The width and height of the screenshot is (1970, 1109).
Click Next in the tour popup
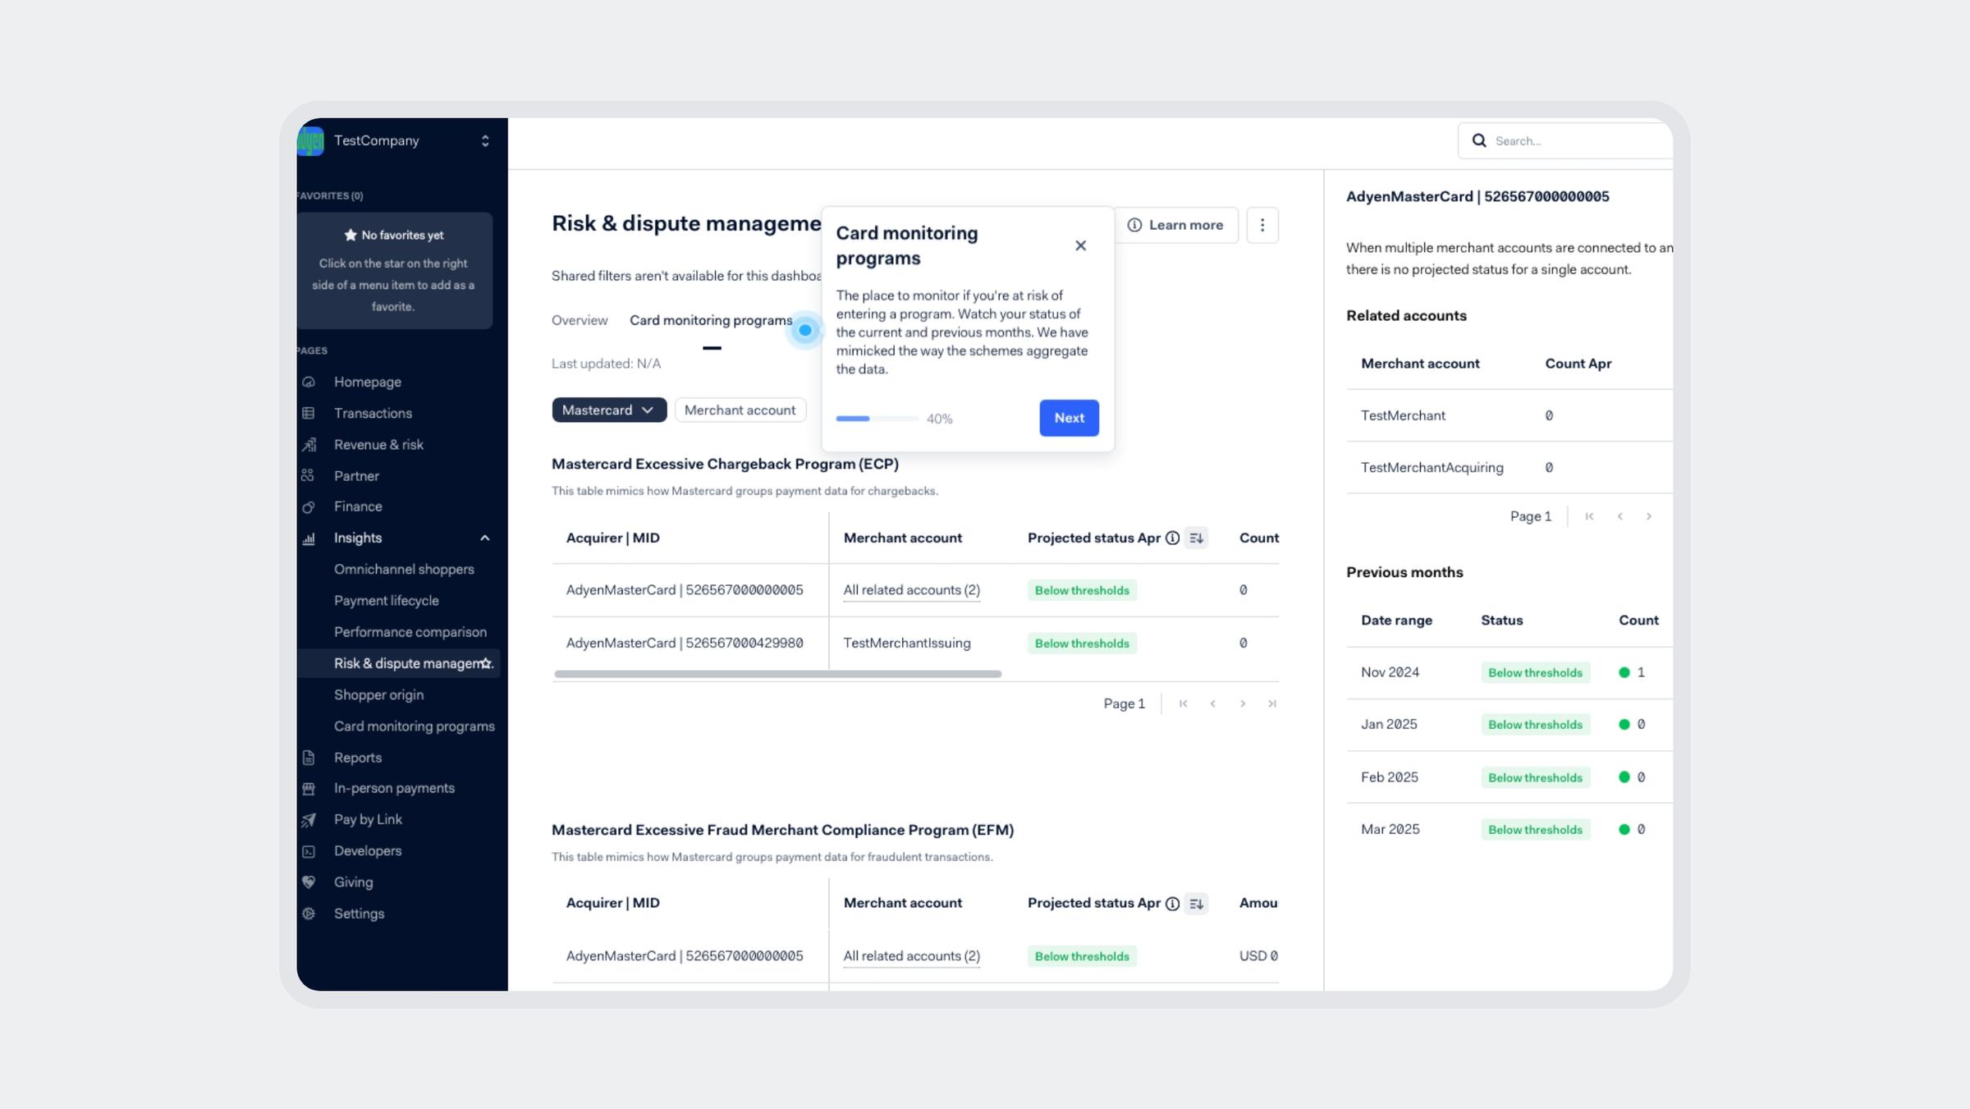(x=1069, y=418)
